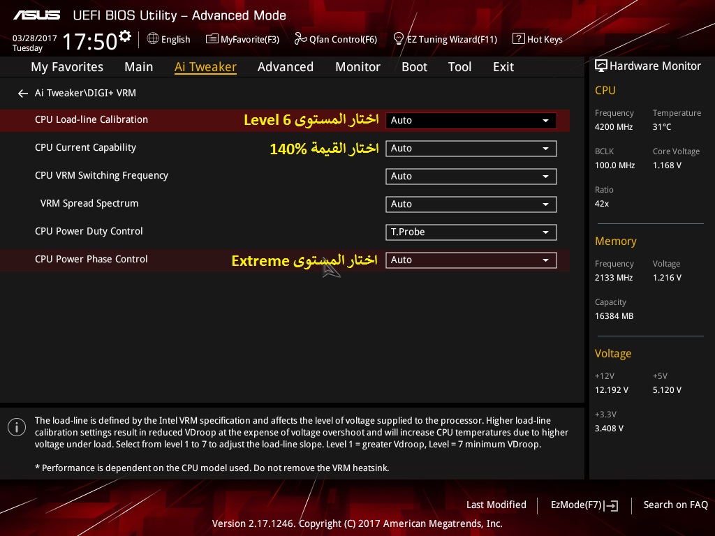Click the 03/28/2017 date
The height and width of the screenshot is (536, 715).
pos(35,38)
